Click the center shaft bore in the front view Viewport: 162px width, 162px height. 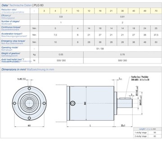(x=29, y=103)
